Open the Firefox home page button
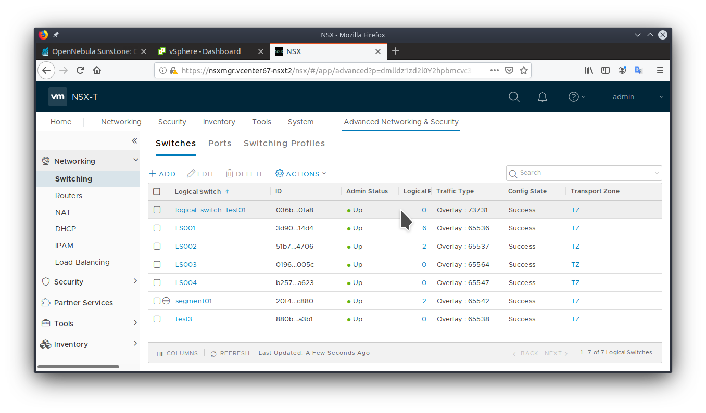706x413 pixels. 97,70
